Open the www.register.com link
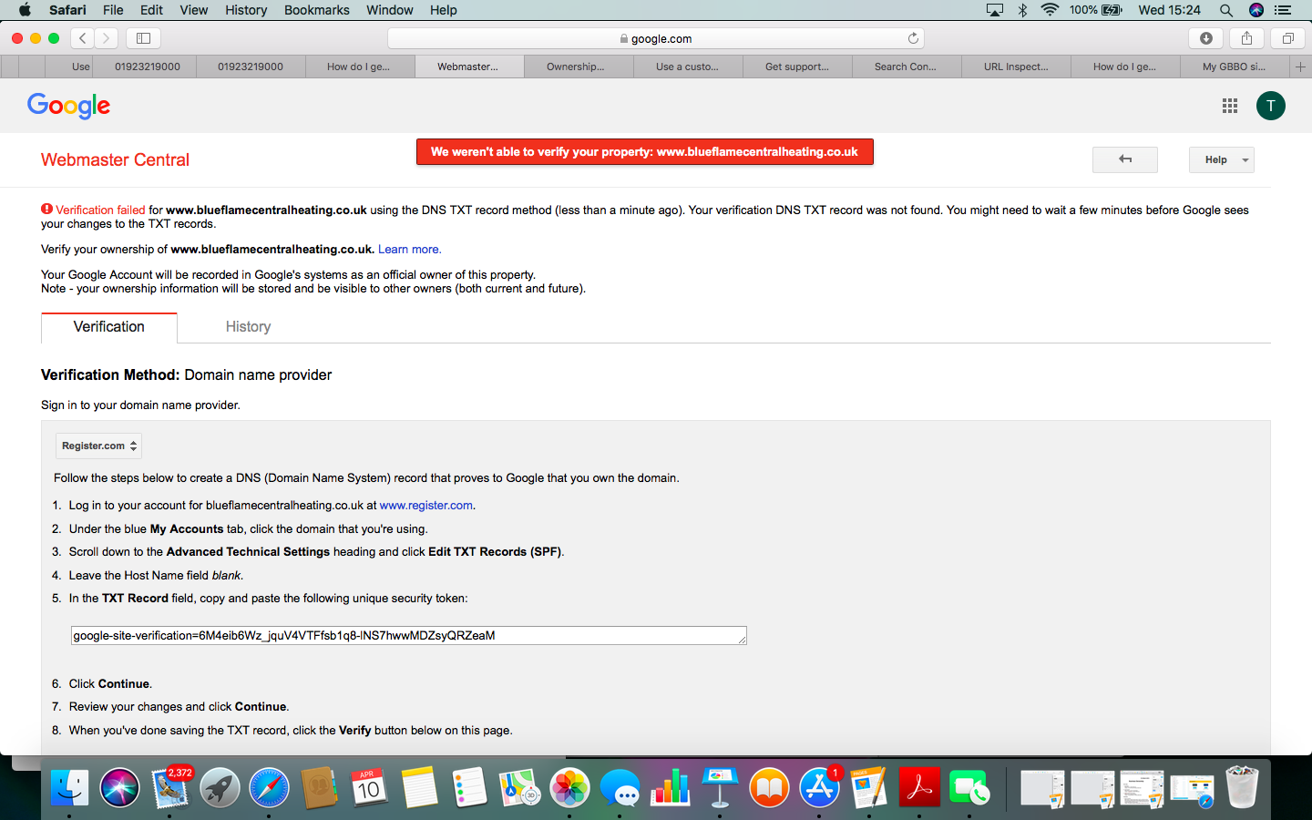 (426, 505)
